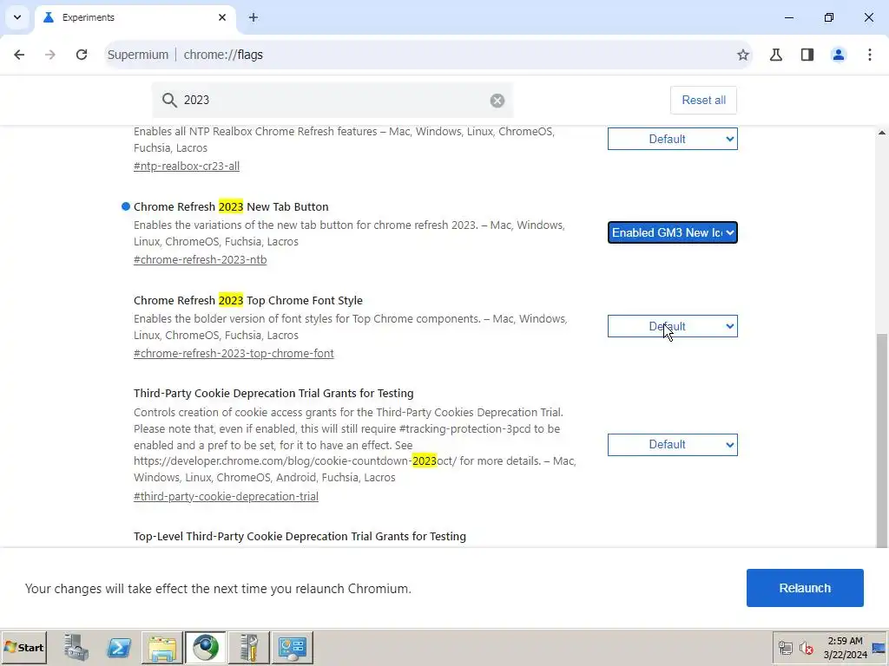Open the Windows Start menu
The width and height of the screenshot is (889, 666).
click(x=23, y=647)
